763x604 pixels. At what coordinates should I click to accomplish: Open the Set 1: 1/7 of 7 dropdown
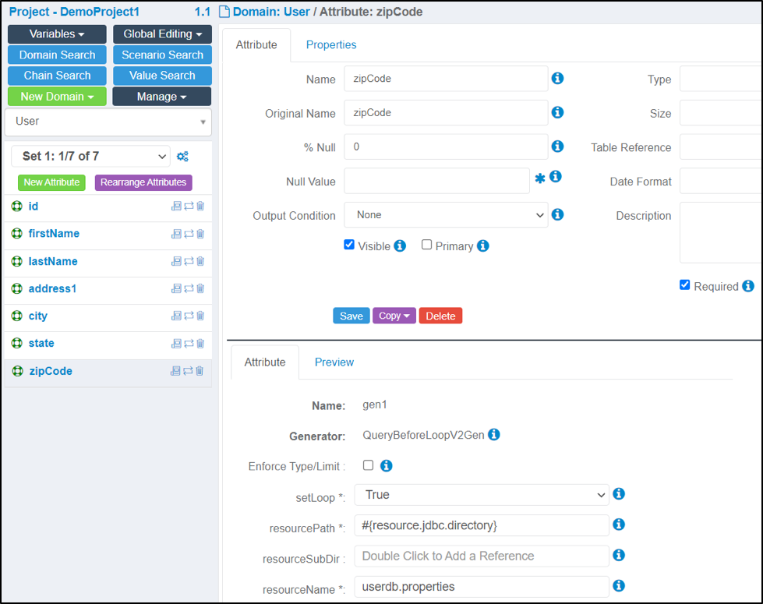coord(90,156)
